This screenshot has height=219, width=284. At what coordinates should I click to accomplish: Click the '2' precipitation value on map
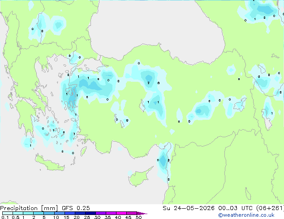tap(149, 83)
